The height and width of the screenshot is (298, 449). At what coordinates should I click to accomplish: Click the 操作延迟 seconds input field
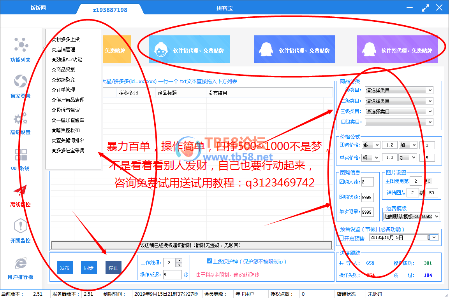173,275
